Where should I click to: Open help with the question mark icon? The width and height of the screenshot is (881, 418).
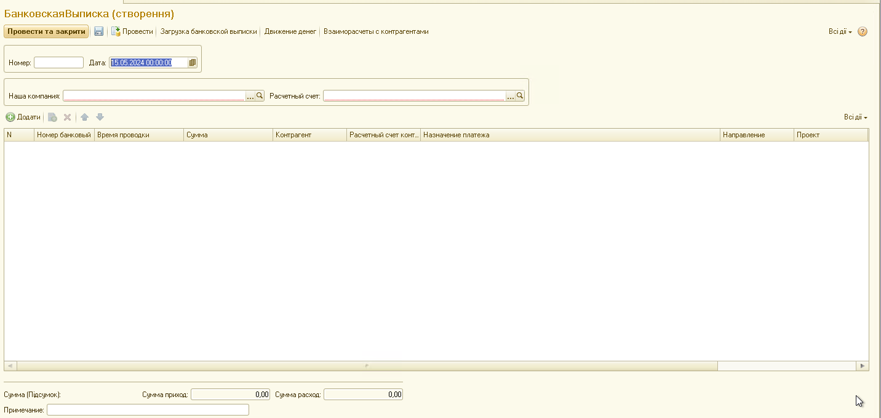(x=863, y=31)
